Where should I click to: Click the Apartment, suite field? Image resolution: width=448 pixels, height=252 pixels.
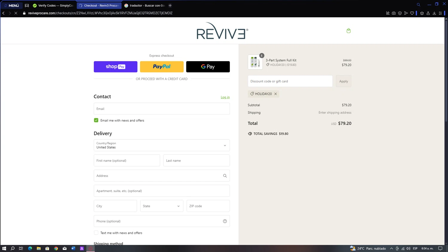pyautogui.click(x=162, y=191)
